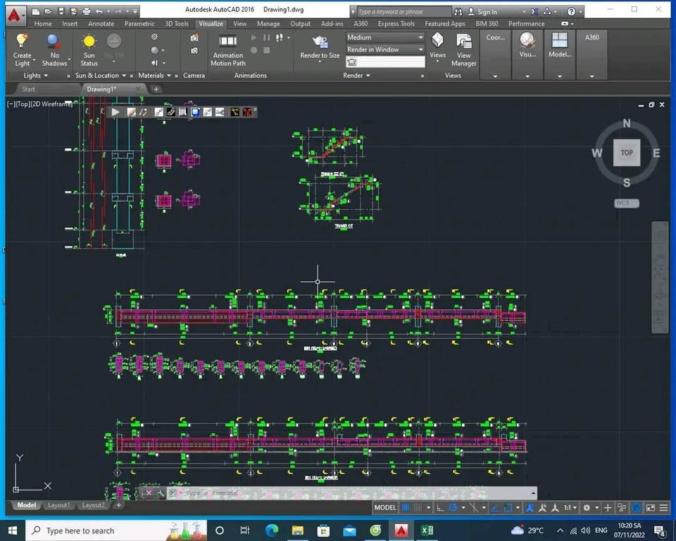Screen dimensions: 676x541
Task: Click the customize wrench icon in command line
Action: [160, 492]
